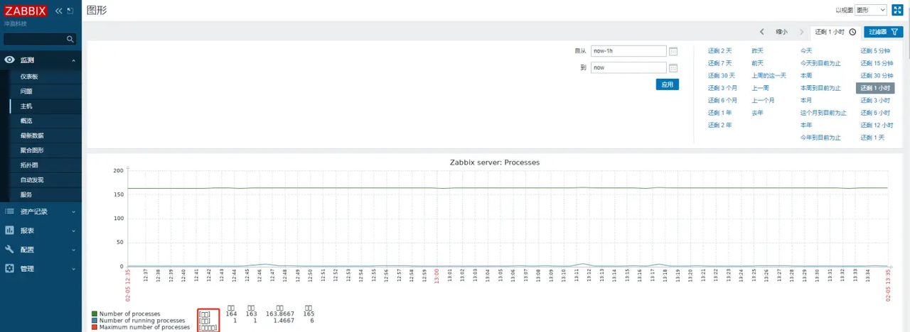Open 聚合图形 in the sidebar
910x332 pixels.
tap(31, 150)
